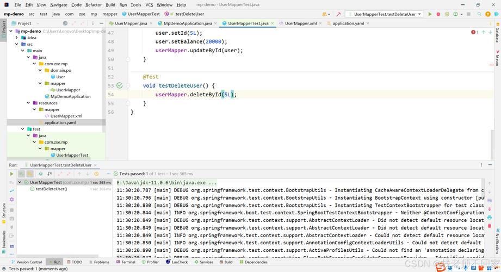Click the green Run button in top toolbar
The height and width of the screenshot is (272, 501).
coord(430,14)
